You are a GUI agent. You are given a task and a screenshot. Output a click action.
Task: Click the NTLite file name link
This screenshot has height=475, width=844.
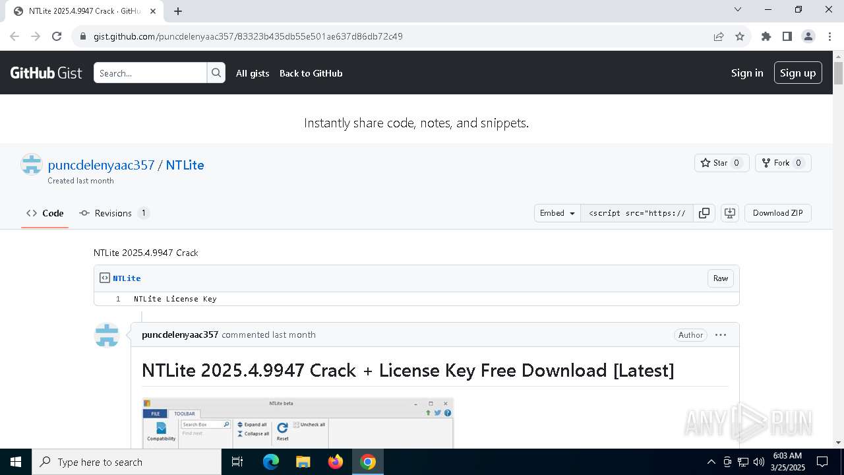point(127,278)
